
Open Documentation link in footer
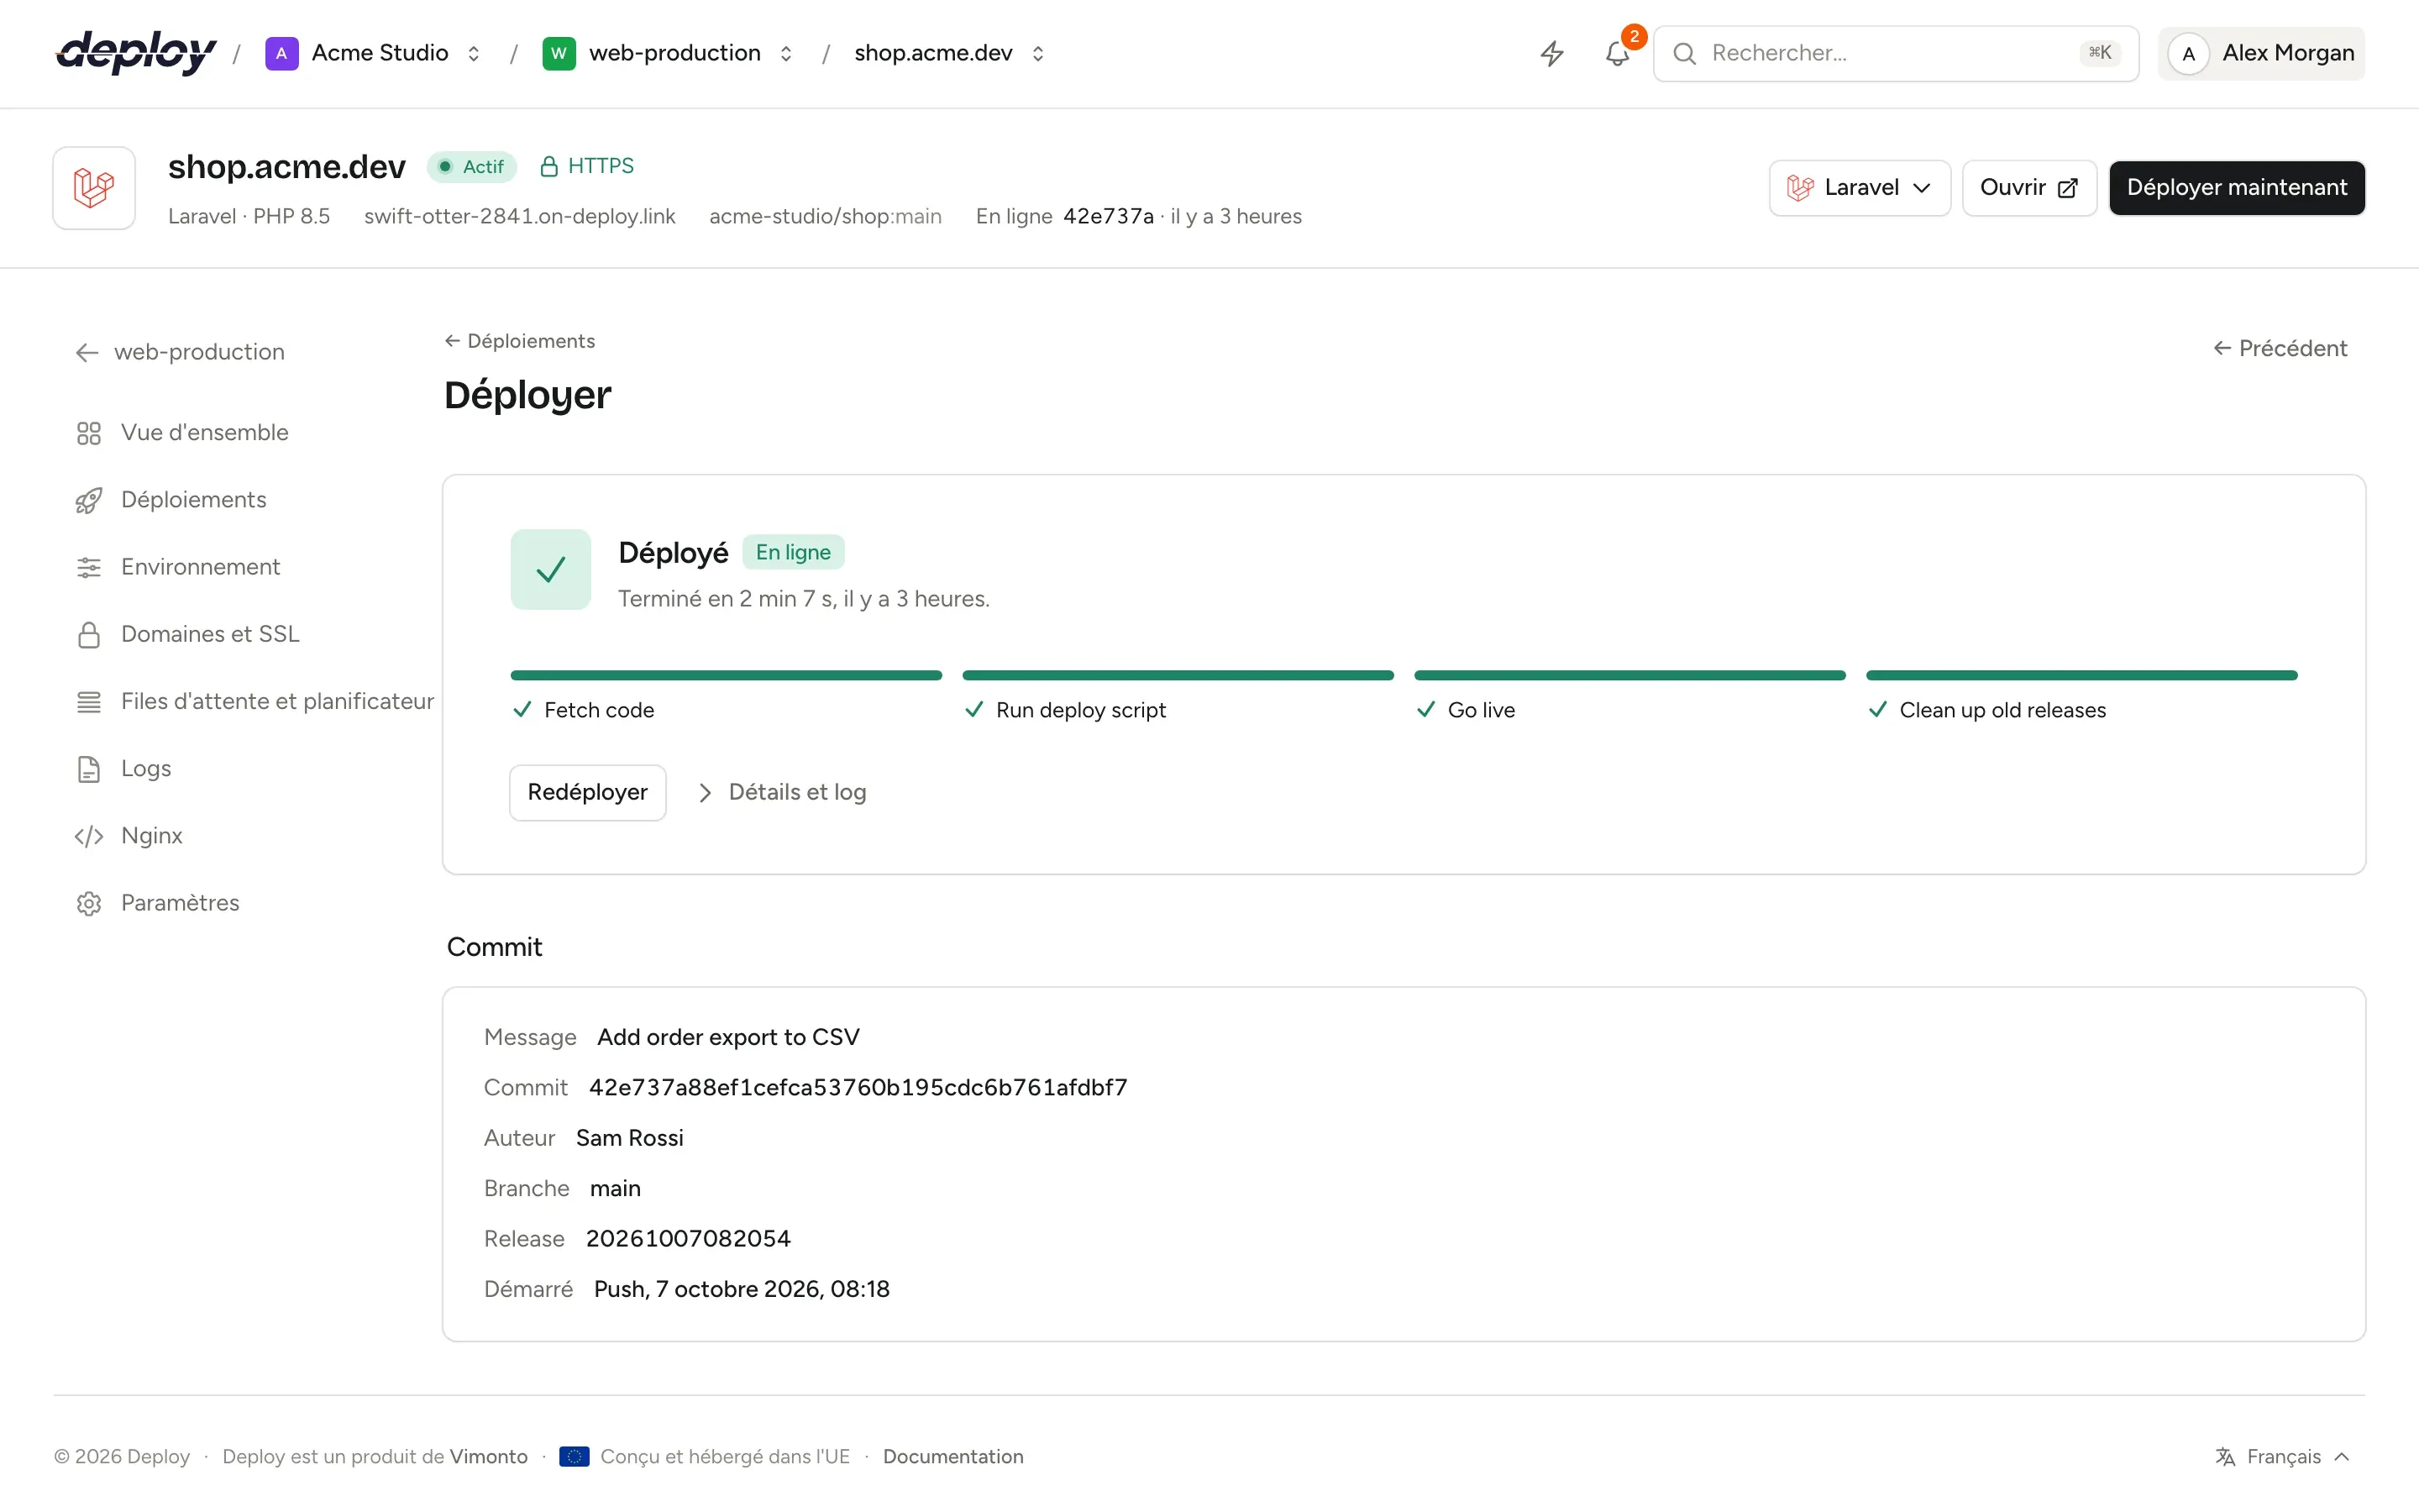point(952,1456)
